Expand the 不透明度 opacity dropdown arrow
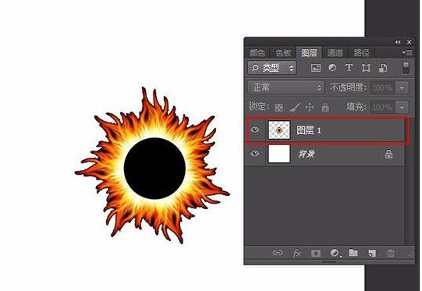The image size is (422, 291). (x=402, y=87)
